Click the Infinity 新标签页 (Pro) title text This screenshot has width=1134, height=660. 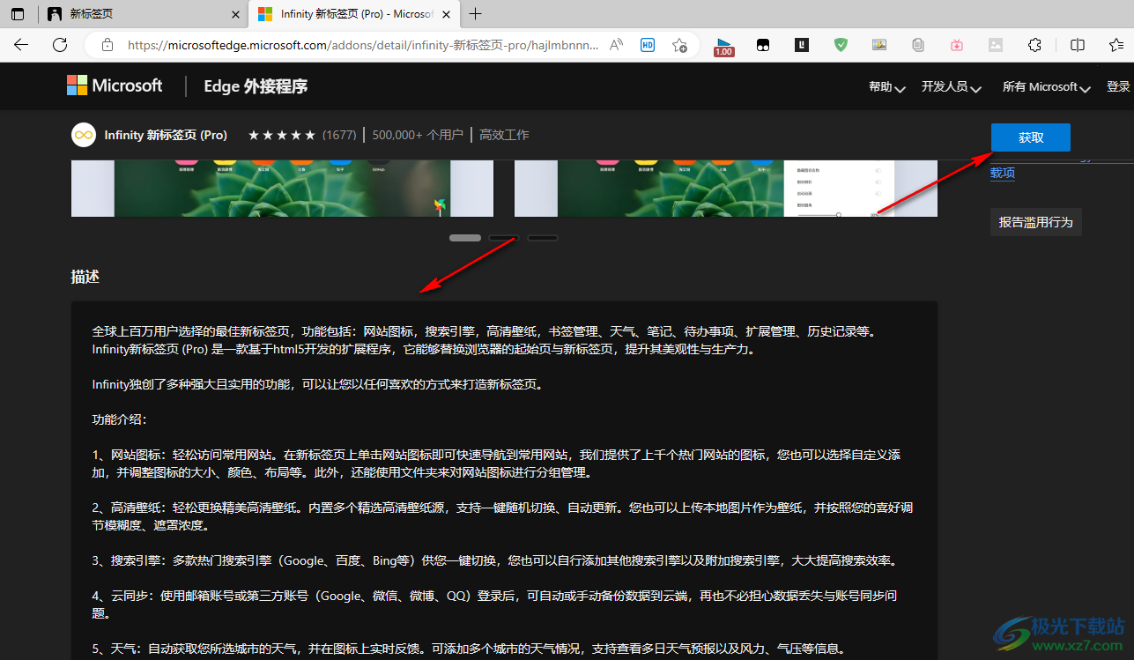(x=166, y=135)
